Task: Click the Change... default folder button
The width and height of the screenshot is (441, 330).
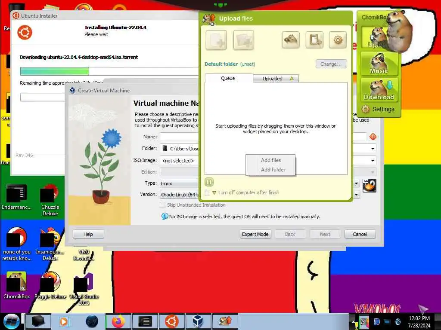Action: [331, 64]
